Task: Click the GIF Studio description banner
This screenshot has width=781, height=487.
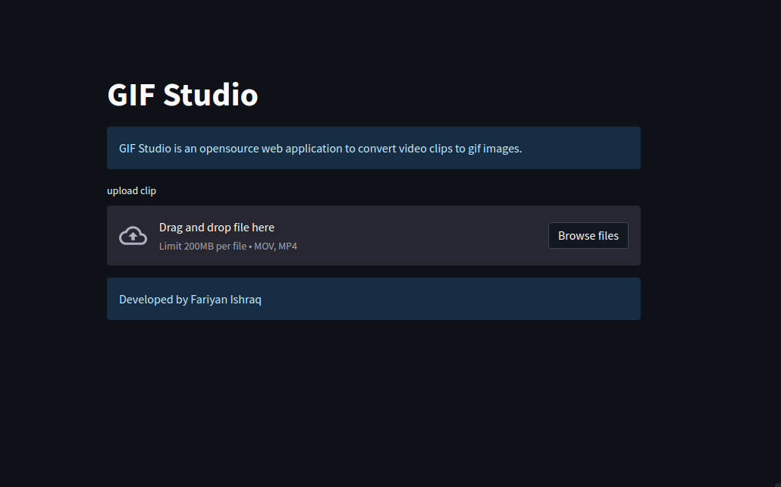Action: click(373, 148)
